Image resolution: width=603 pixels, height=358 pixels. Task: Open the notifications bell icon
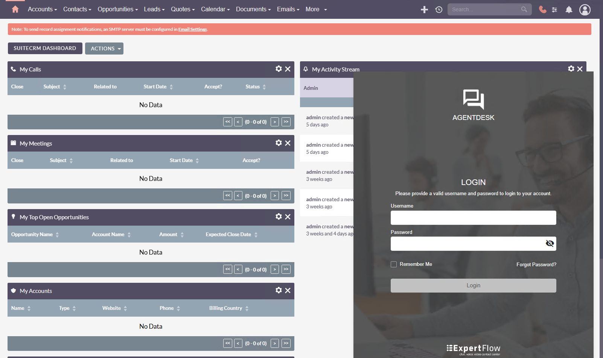pos(569,10)
